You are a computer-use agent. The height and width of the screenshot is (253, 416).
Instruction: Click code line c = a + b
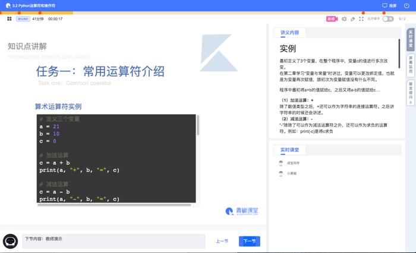click(x=55, y=163)
